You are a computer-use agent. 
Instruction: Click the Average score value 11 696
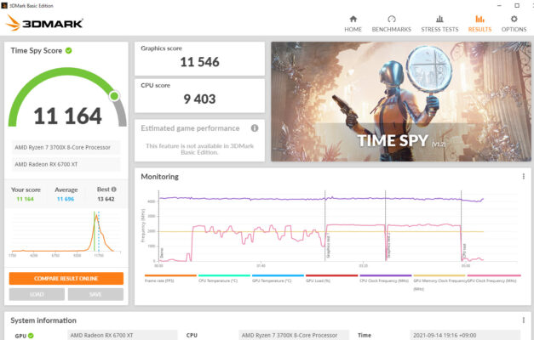[66, 199]
